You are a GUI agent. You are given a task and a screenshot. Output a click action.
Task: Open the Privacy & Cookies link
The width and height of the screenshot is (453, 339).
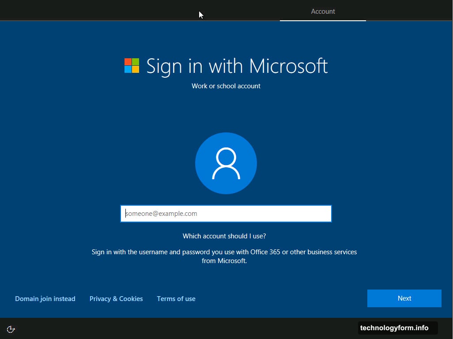click(116, 298)
